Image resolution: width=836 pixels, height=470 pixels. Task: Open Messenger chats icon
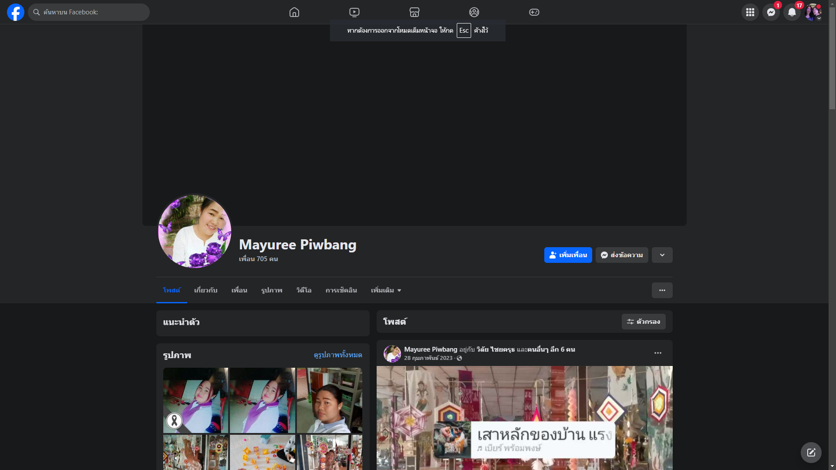tap(771, 12)
